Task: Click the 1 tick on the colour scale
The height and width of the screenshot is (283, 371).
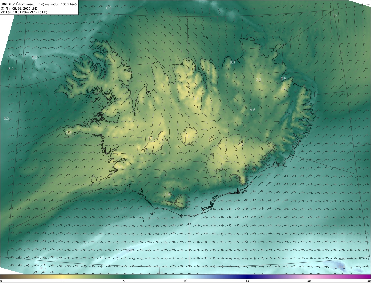Action: pos(62,281)
